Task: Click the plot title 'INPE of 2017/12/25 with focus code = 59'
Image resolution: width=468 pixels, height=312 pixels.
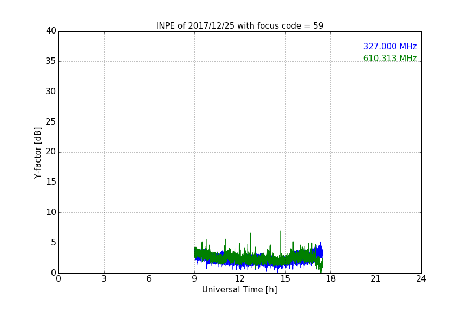Action: (x=239, y=26)
